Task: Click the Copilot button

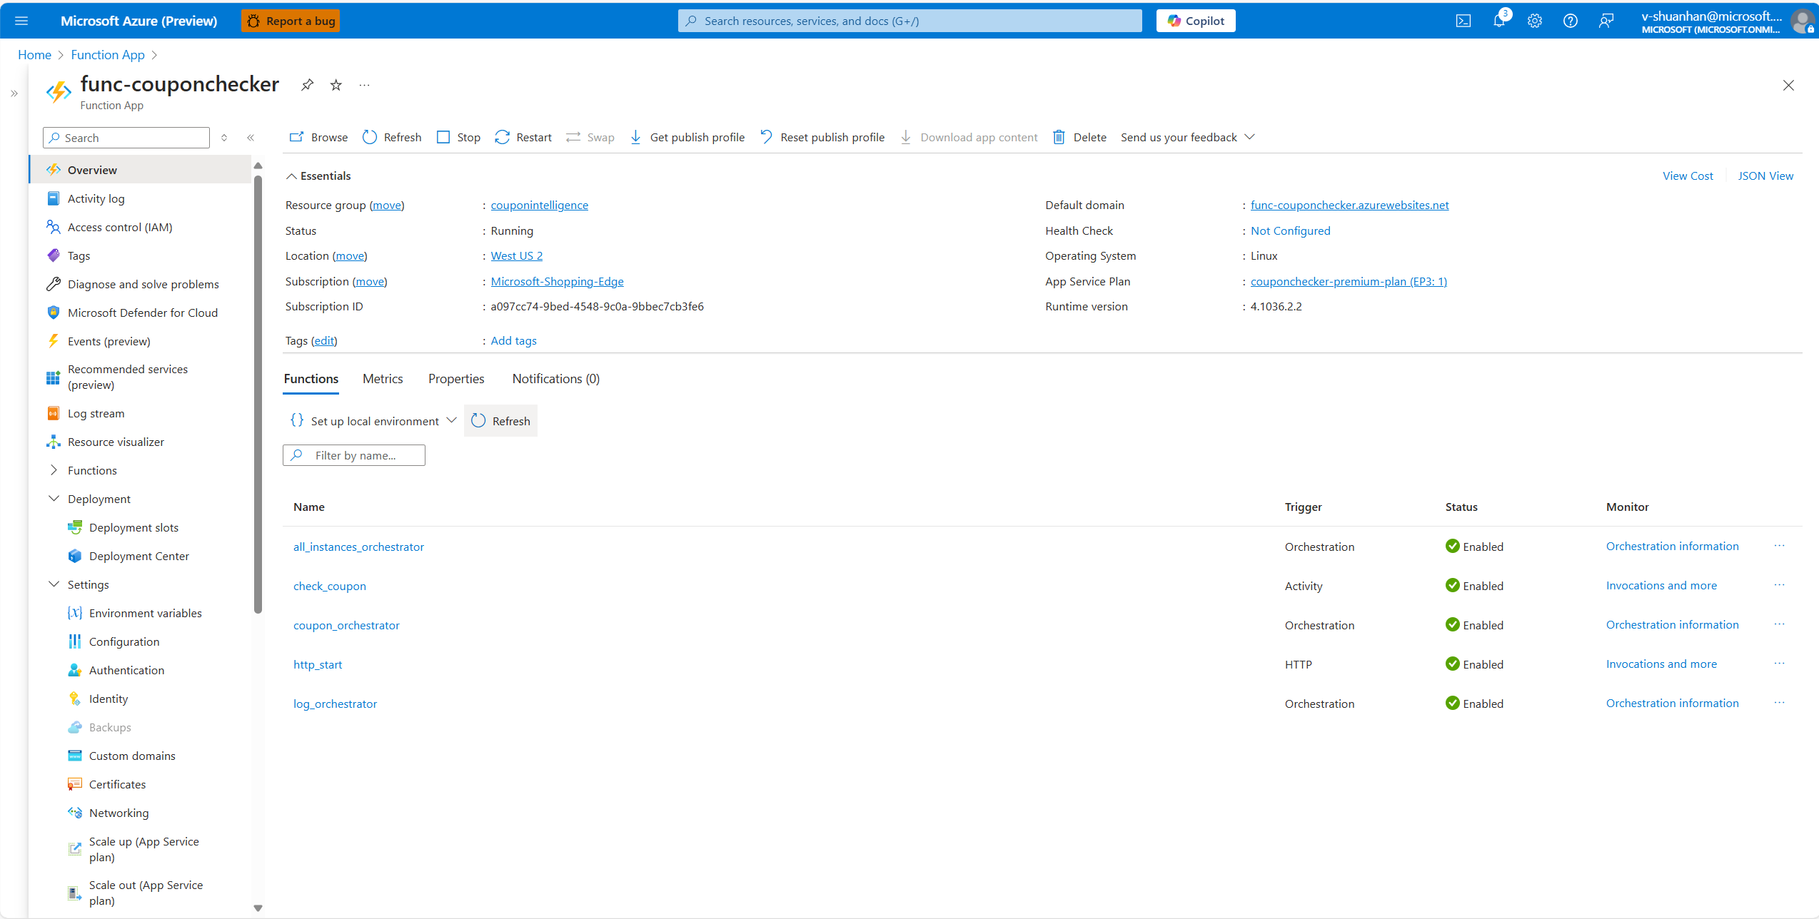Action: [1196, 21]
